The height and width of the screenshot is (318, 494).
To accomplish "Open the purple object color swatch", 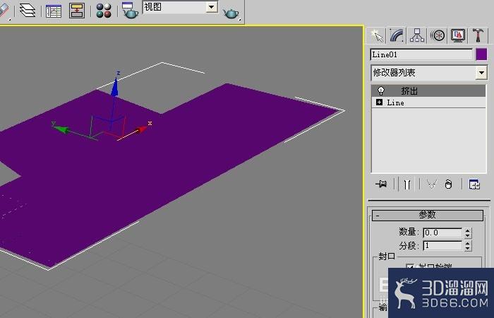I will (481, 54).
